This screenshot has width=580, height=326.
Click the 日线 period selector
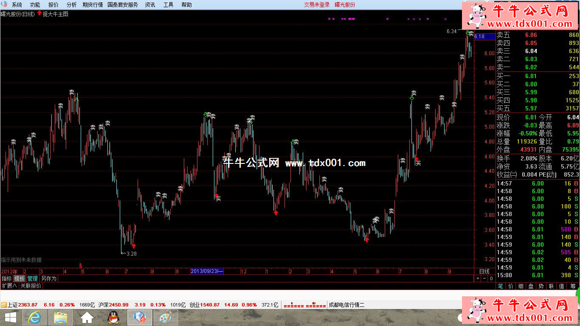[484, 271]
